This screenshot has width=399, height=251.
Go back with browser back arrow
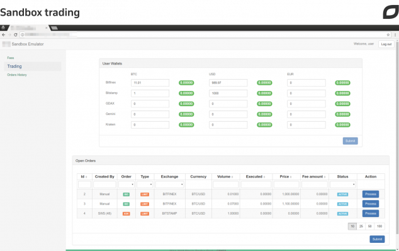(4, 35)
